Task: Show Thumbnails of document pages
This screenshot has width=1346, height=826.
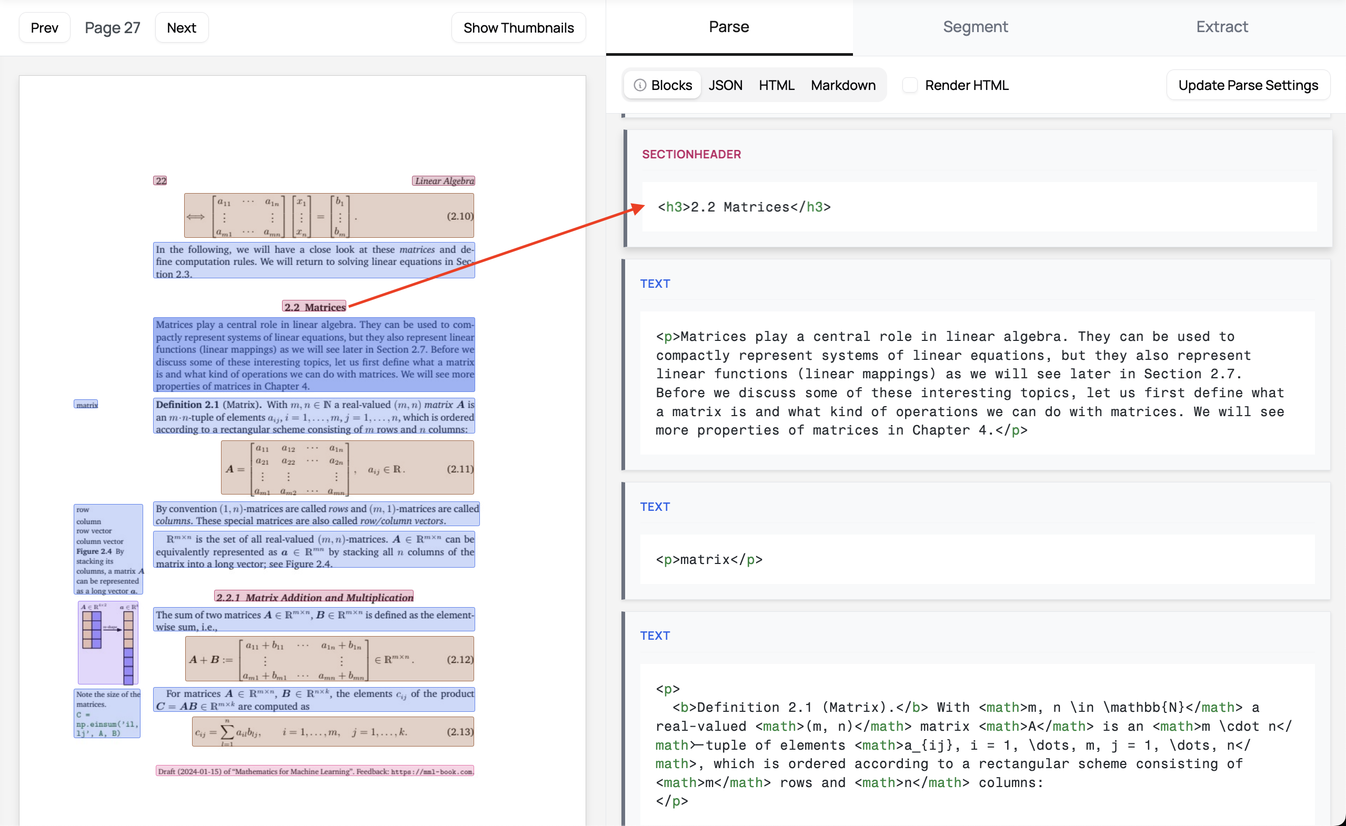Action: tap(518, 28)
